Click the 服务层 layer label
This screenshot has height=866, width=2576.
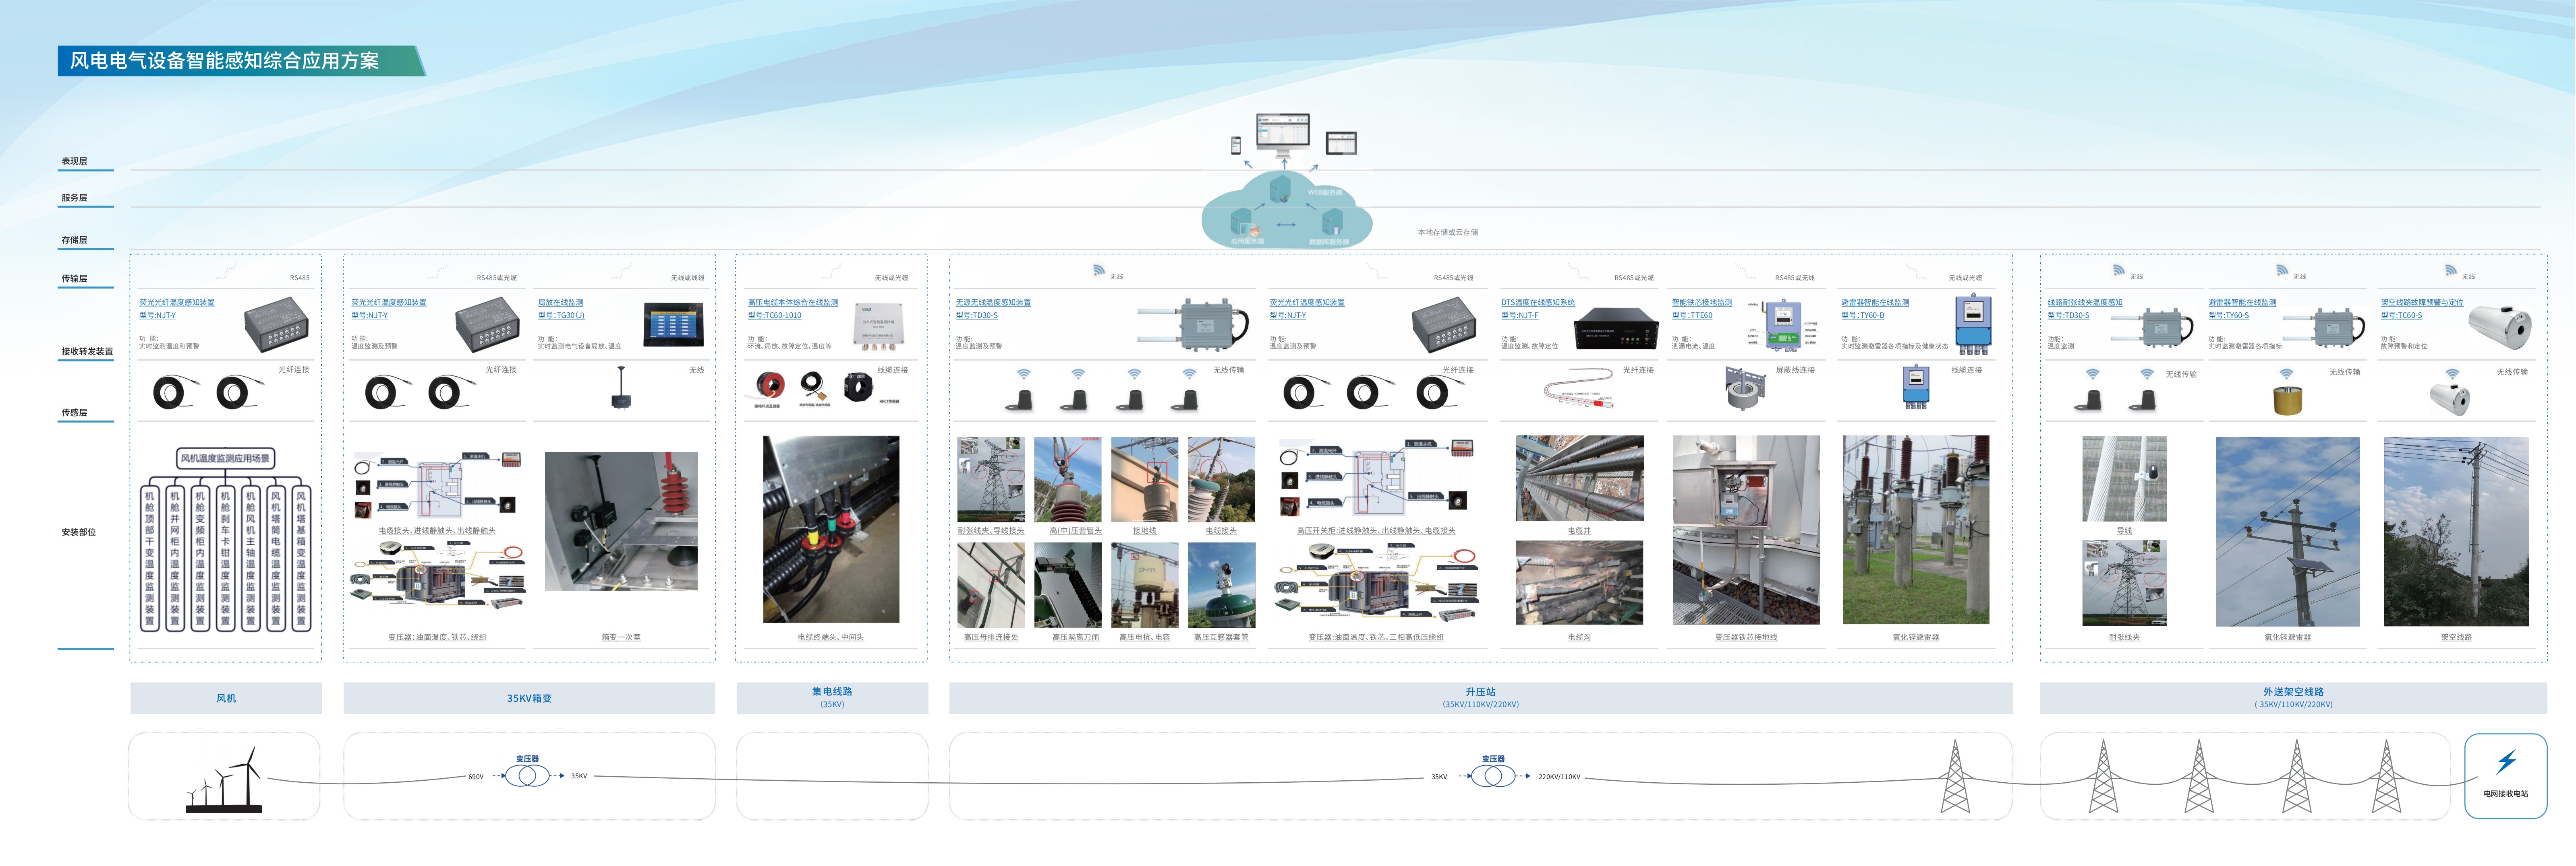pos(74,198)
